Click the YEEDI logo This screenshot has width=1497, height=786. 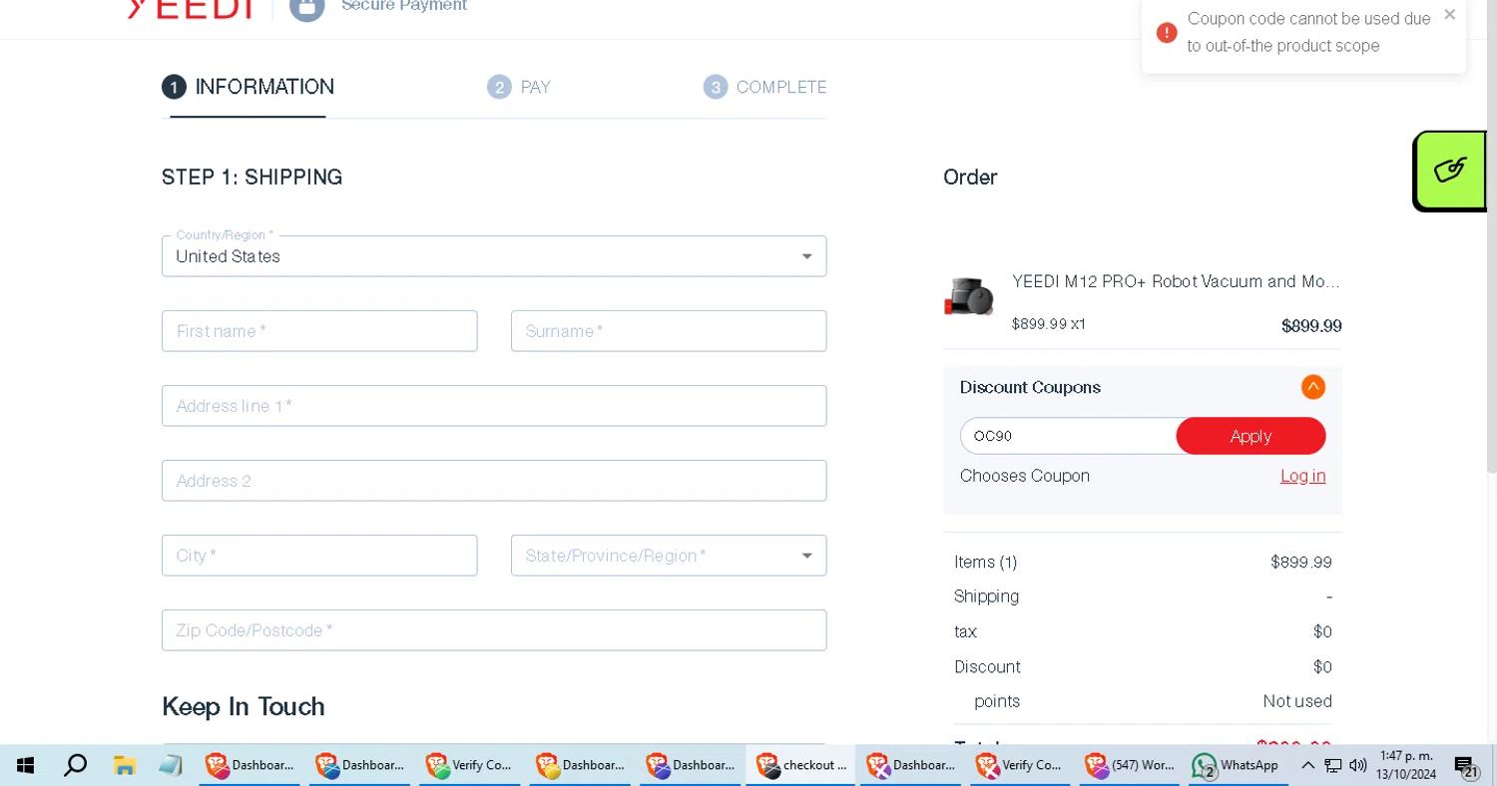point(191,8)
